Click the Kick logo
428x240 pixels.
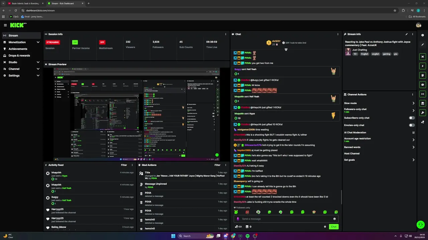(18, 25)
